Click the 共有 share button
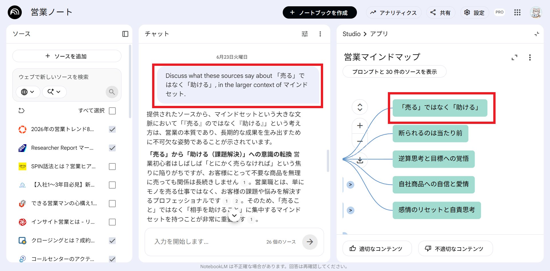 click(x=441, y=13)
